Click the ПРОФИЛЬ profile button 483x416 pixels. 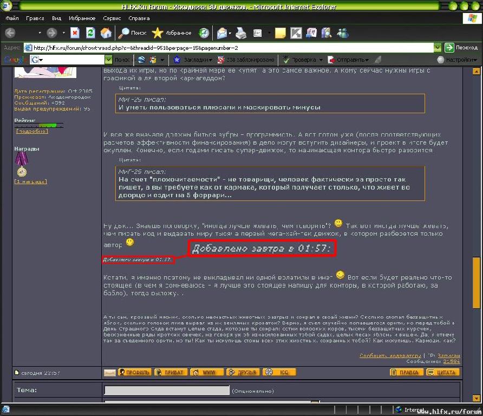pyautogui.click(x=135, y=373)
